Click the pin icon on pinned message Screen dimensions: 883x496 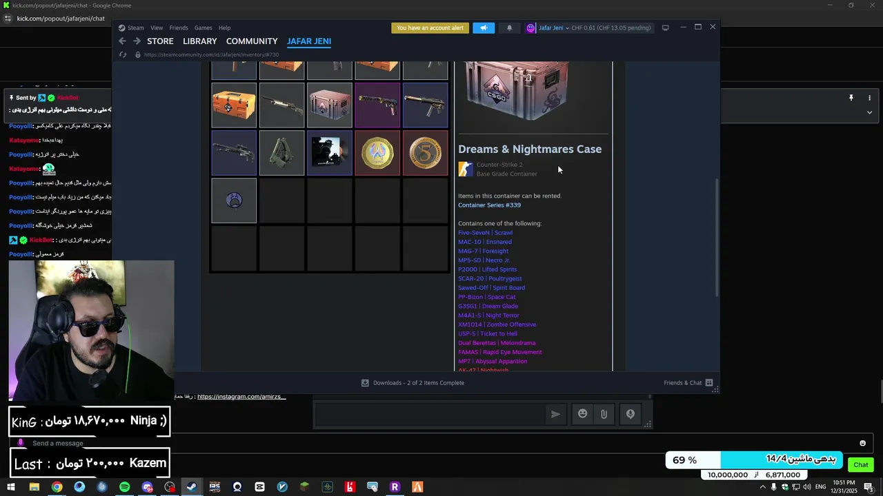[851, 98]
